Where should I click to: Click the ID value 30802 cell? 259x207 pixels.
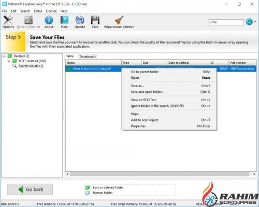223,69
